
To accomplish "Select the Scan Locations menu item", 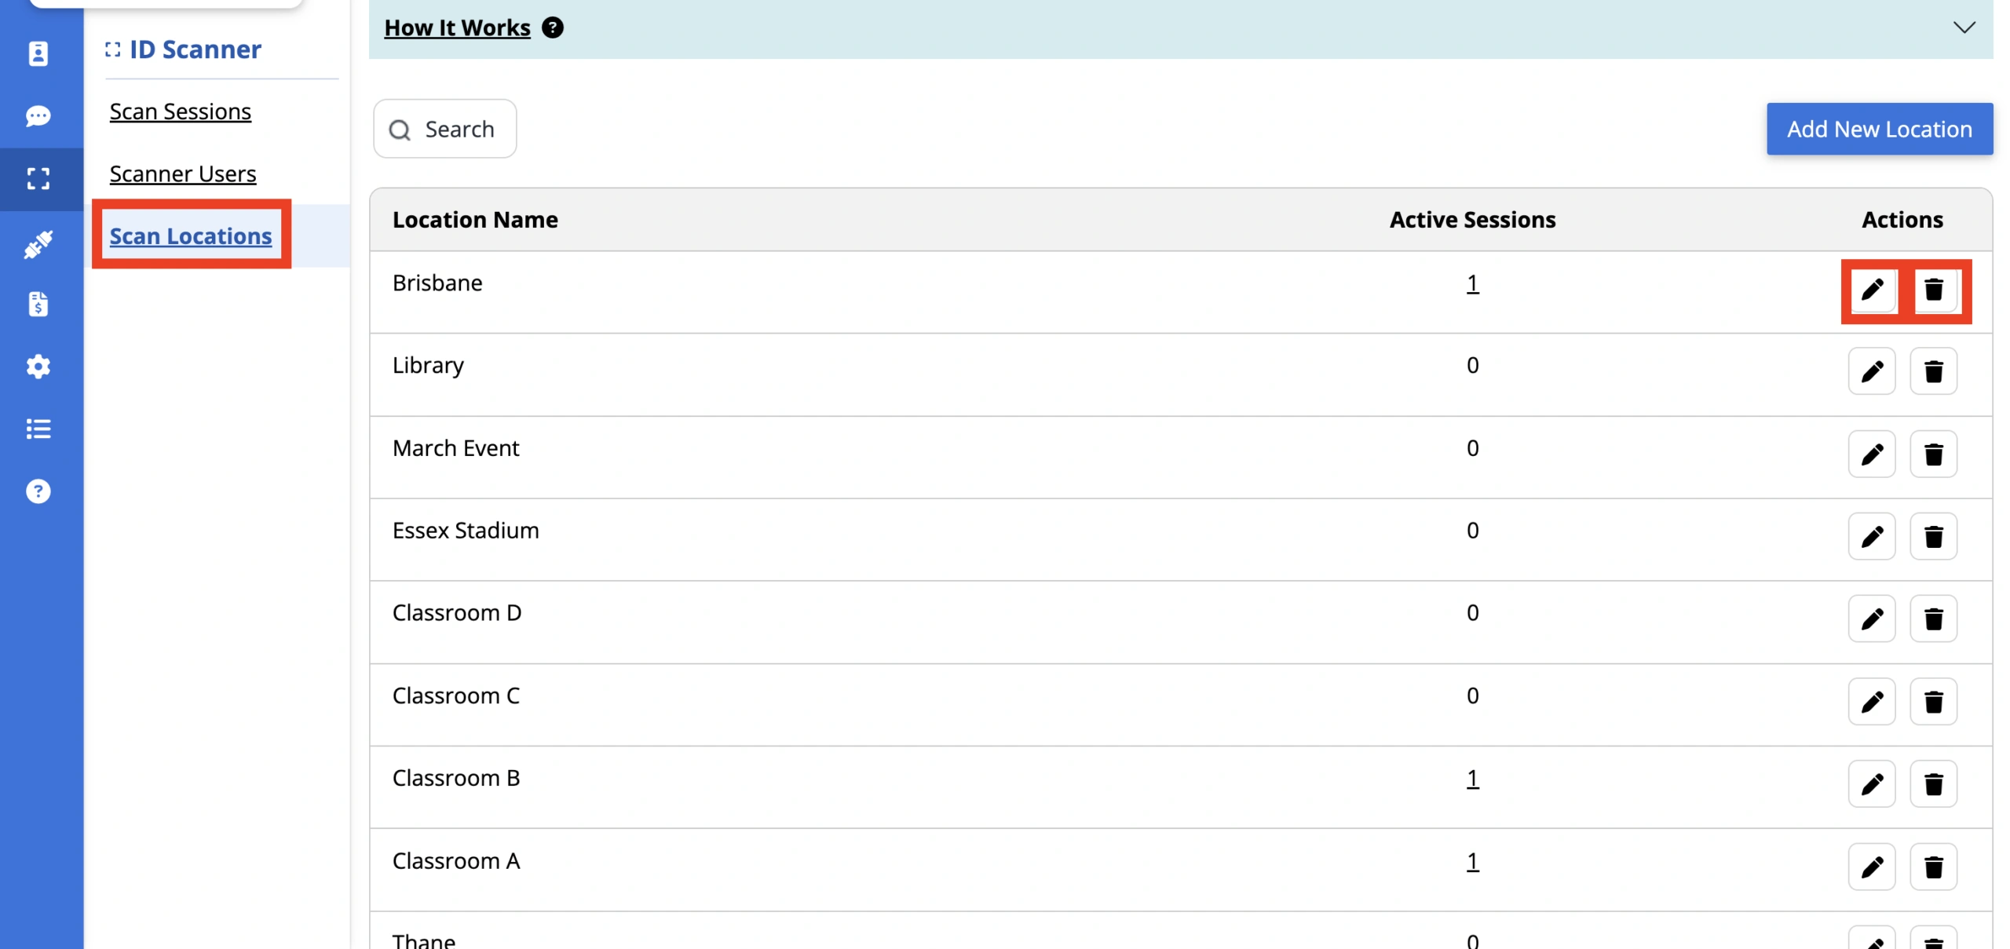I will [191, 235].
